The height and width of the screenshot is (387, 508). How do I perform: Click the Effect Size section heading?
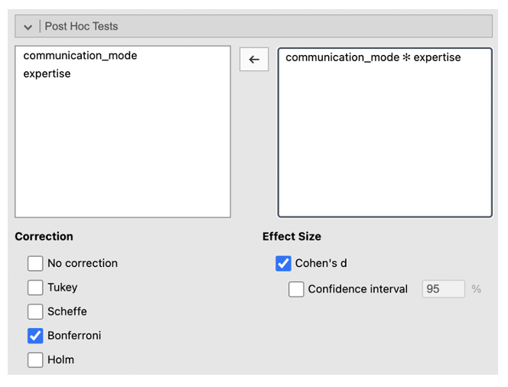(291, 236)
